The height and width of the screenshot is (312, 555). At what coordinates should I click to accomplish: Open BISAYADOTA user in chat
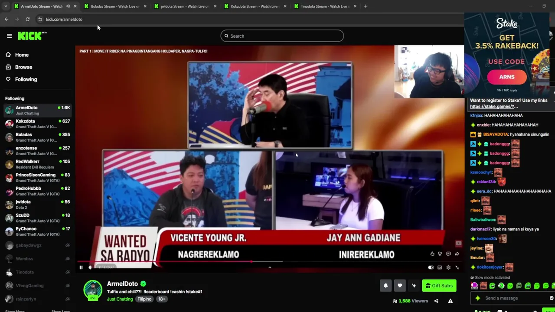tap(496, 134)
